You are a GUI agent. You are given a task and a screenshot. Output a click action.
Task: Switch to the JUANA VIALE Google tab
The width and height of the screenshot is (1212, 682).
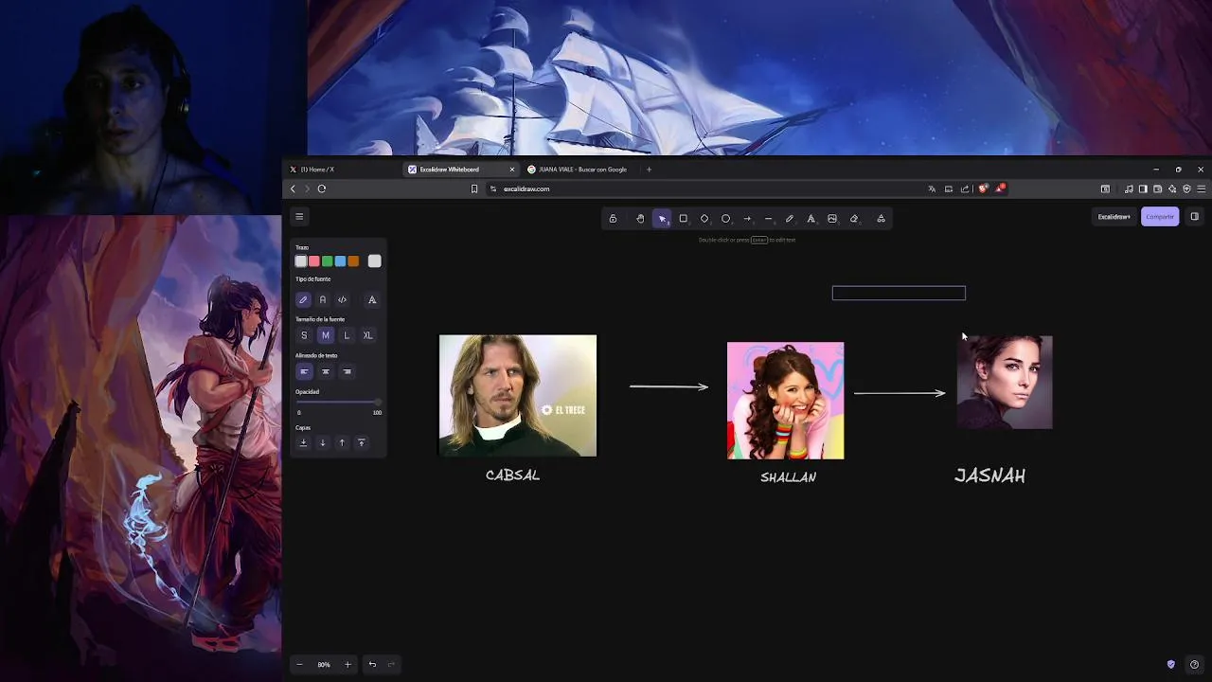pyautogui.click(x=579, y=170)
